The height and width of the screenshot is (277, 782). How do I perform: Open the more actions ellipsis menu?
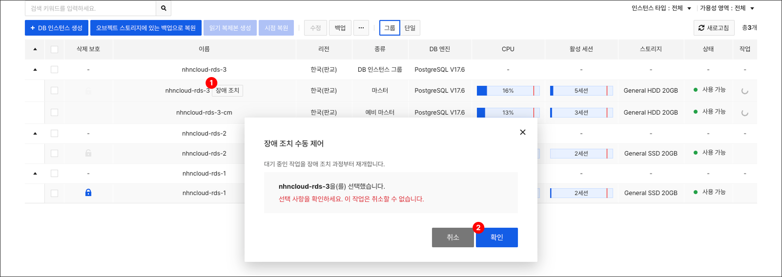[361, 28]
